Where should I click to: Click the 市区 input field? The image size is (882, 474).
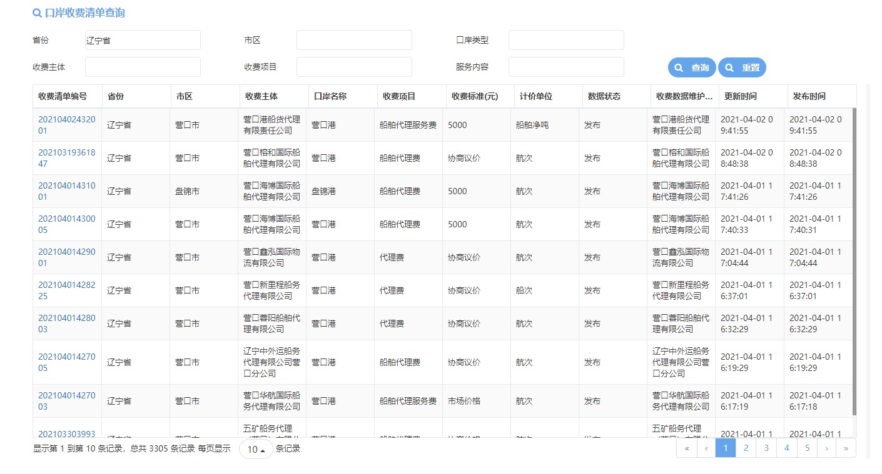pyautogui.click(x=354, y=40)
